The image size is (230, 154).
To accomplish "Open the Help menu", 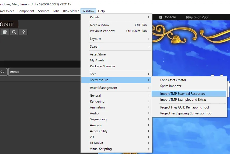I will pos(101,11).
